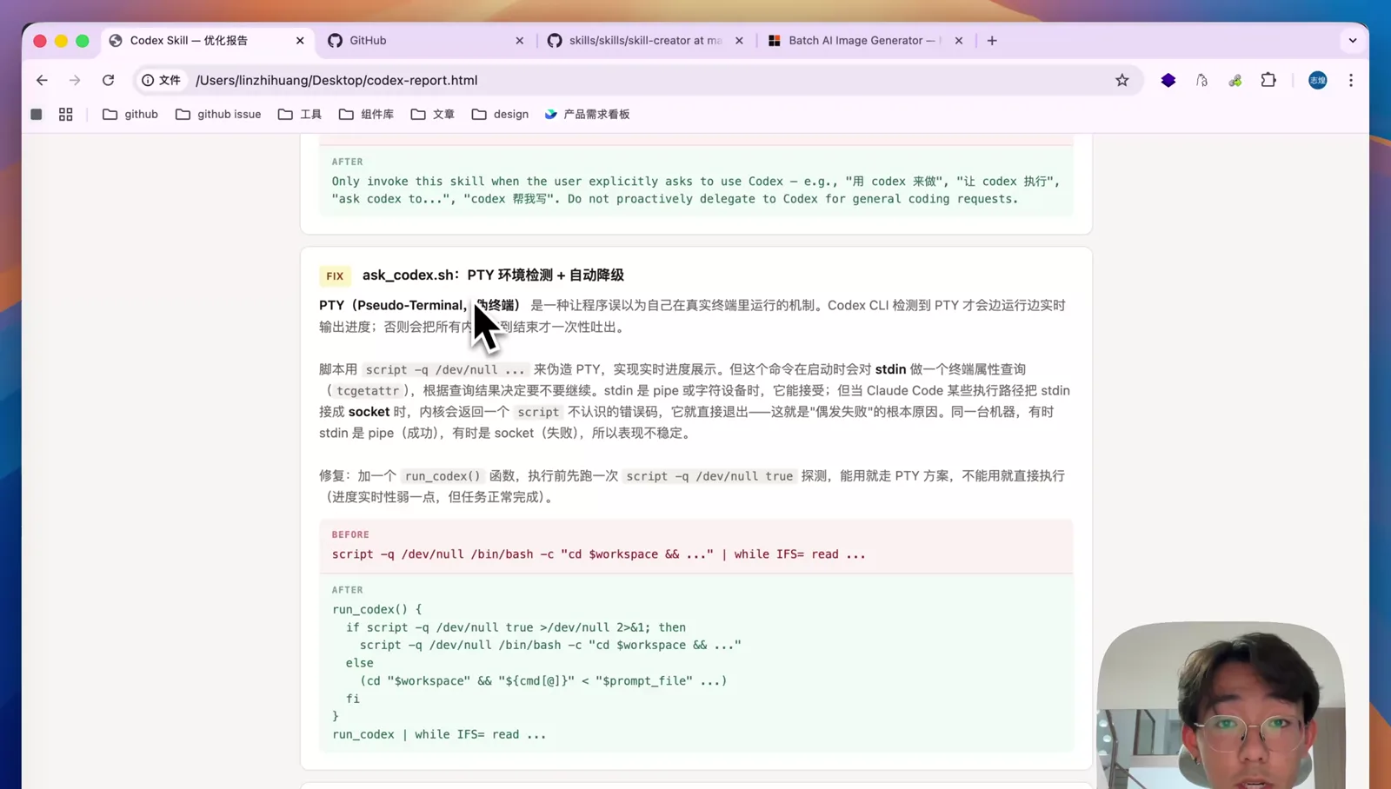
Task: Click the run_codex() inline code
Action: pos(443,476)
